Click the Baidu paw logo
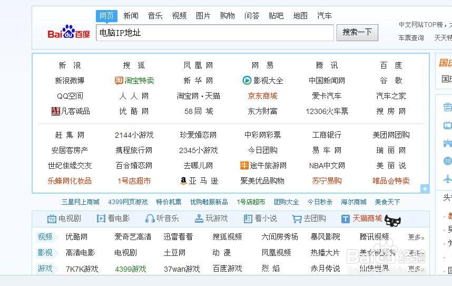The height and width of the screenshot is (286, 452). [x=69, y=32]
